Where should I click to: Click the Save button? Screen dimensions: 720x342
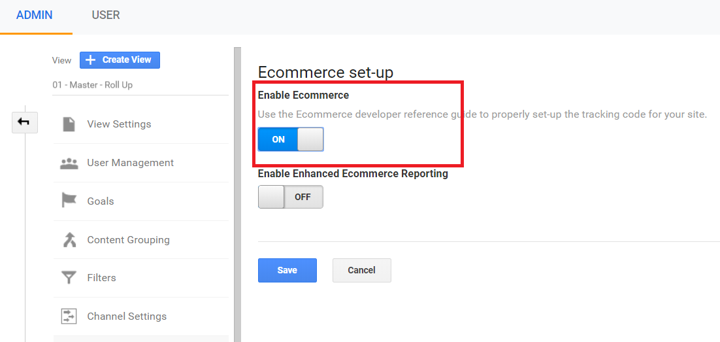tap(287, 270)
